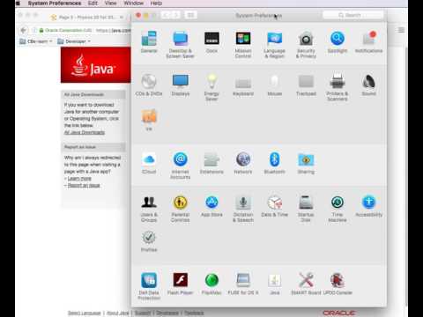Open the Apple menu
Viewport: 423px width, 317px height.
(x=18, y=4)
